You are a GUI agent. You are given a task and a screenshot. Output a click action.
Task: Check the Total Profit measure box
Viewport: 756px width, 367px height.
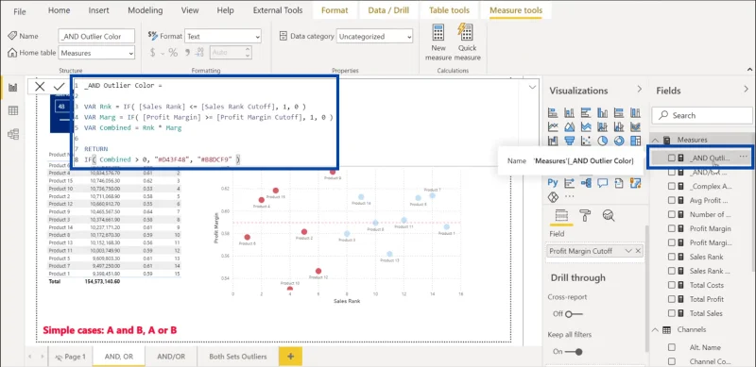point(672,299)
